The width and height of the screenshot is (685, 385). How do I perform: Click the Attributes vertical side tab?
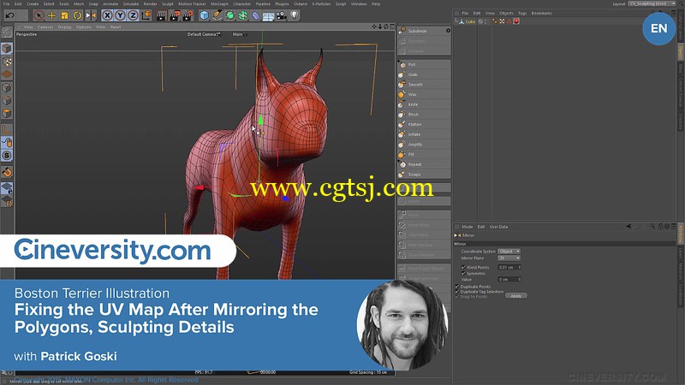click(x=681, y=234)
